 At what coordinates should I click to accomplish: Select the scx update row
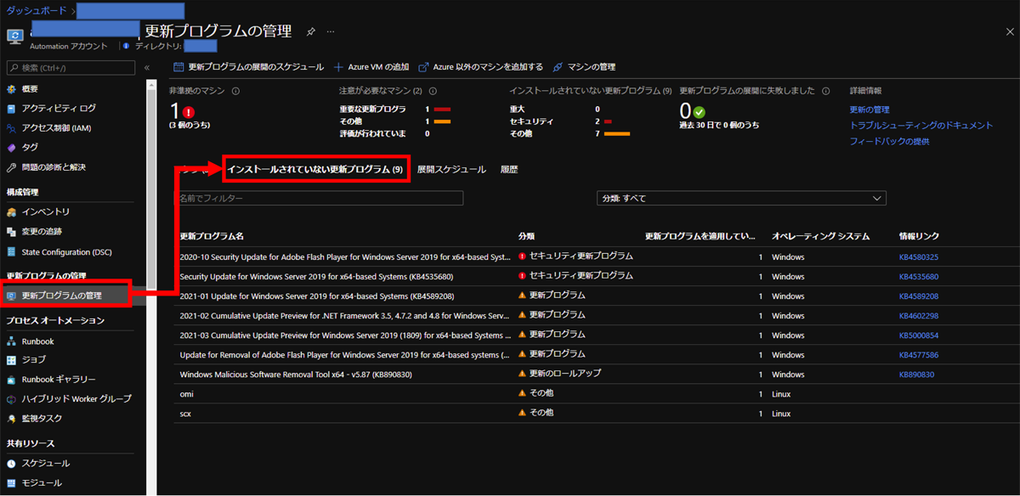(595, 413)
